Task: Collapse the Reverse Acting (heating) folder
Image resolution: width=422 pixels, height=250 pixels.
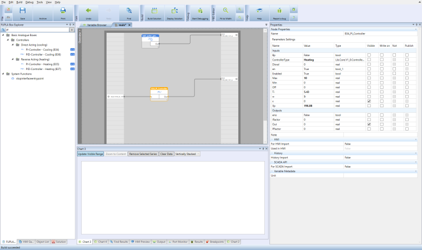Action: [12, 59]
